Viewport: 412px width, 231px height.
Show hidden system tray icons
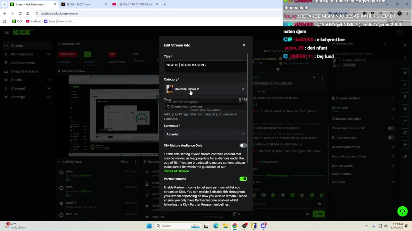(x=366, y=226)
